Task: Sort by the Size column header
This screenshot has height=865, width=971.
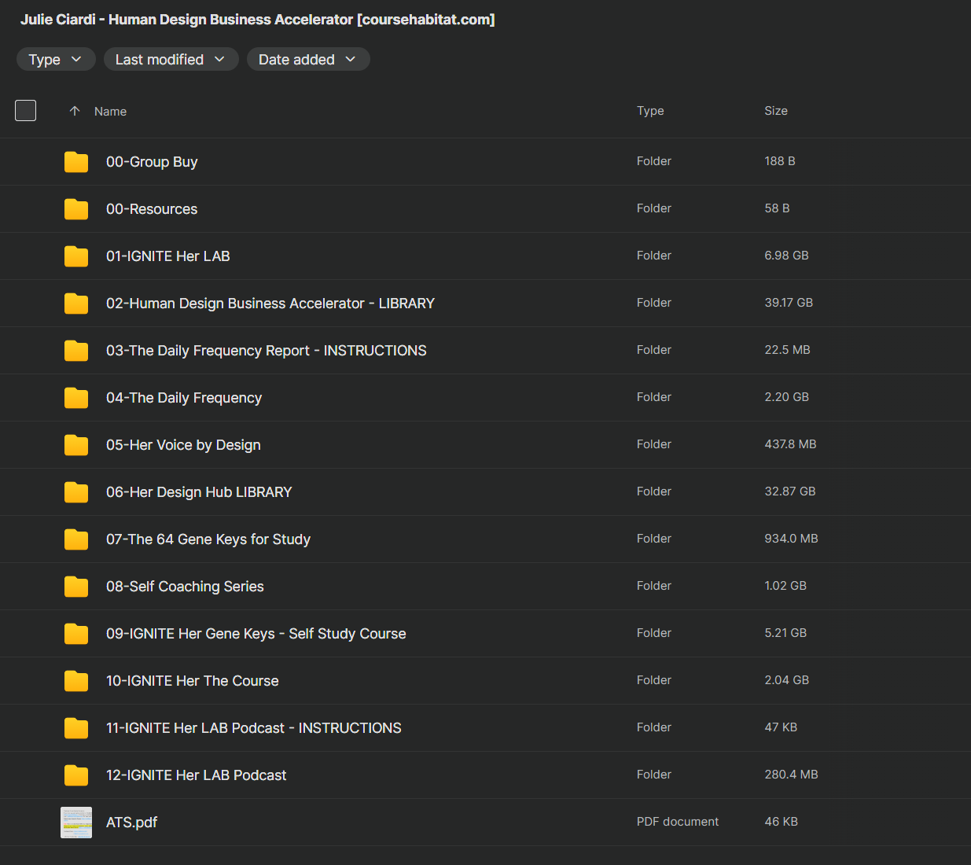Action: pyautogui.click(x=776, y=111)
